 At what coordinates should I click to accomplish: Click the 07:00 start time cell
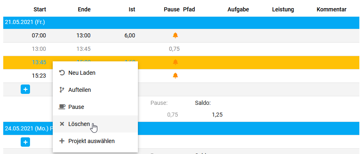[x=39, y=35]
